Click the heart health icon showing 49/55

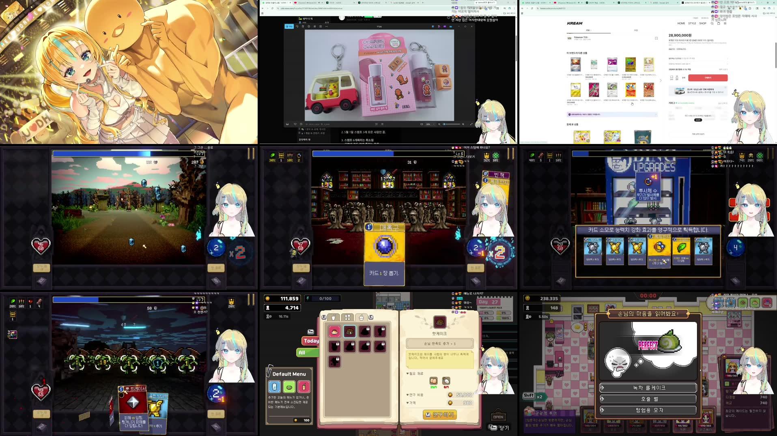point(41,392)
